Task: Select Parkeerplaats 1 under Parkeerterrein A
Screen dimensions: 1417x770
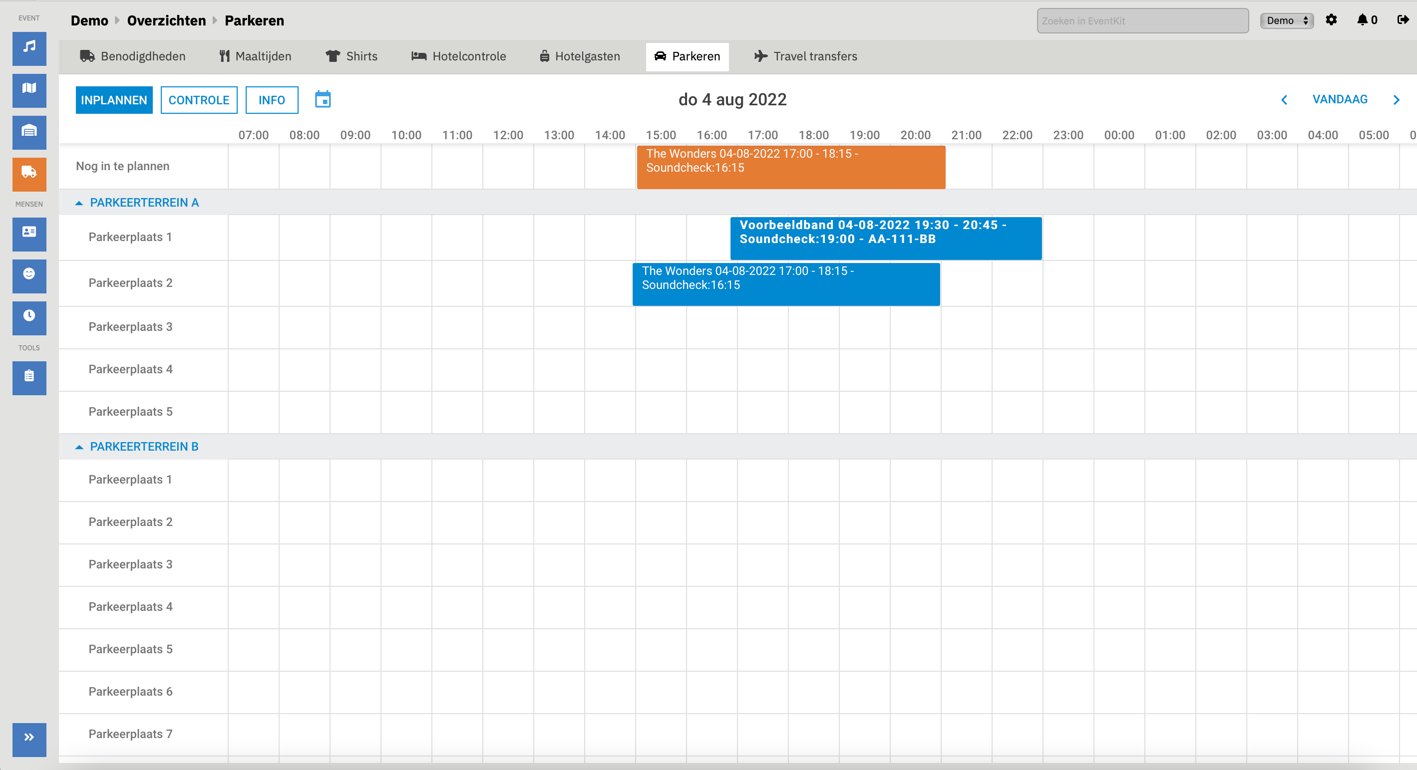Action: coord(130,237)
